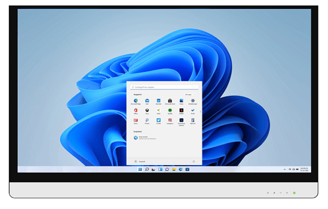
Task: Open the taskbar clock and date
Action: point(304,169)
